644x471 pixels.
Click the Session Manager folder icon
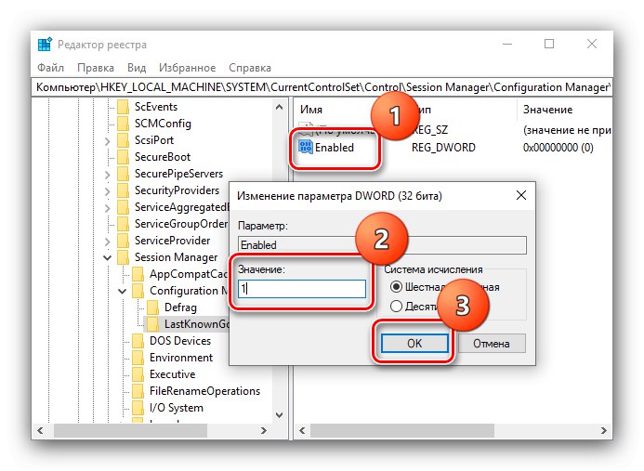(x=123, y=257)
